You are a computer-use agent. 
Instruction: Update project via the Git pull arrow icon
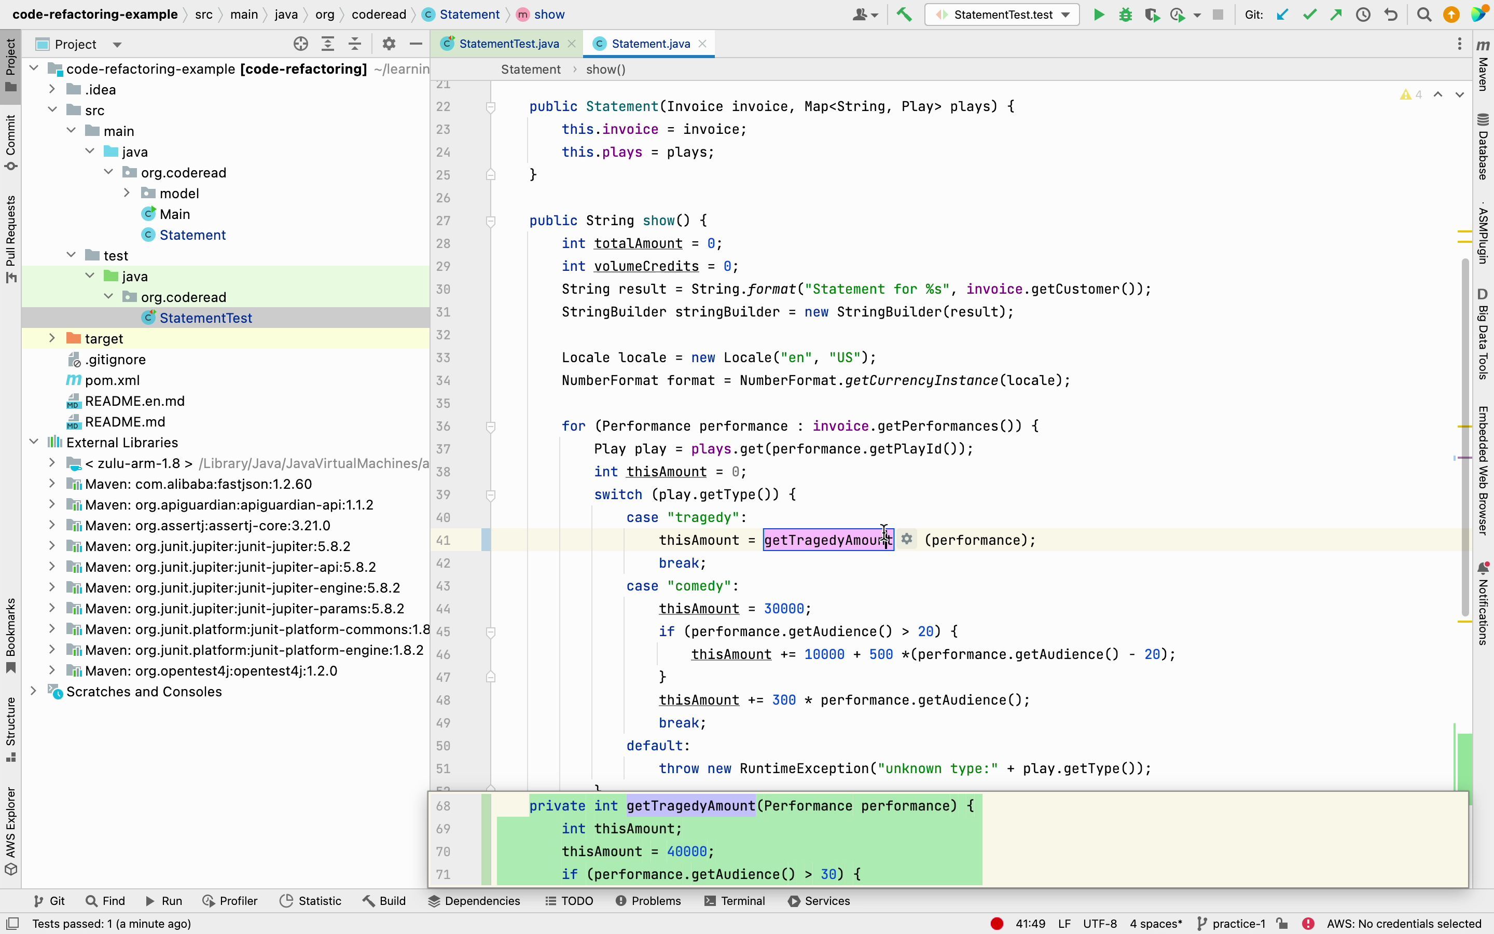point(1283,14)
